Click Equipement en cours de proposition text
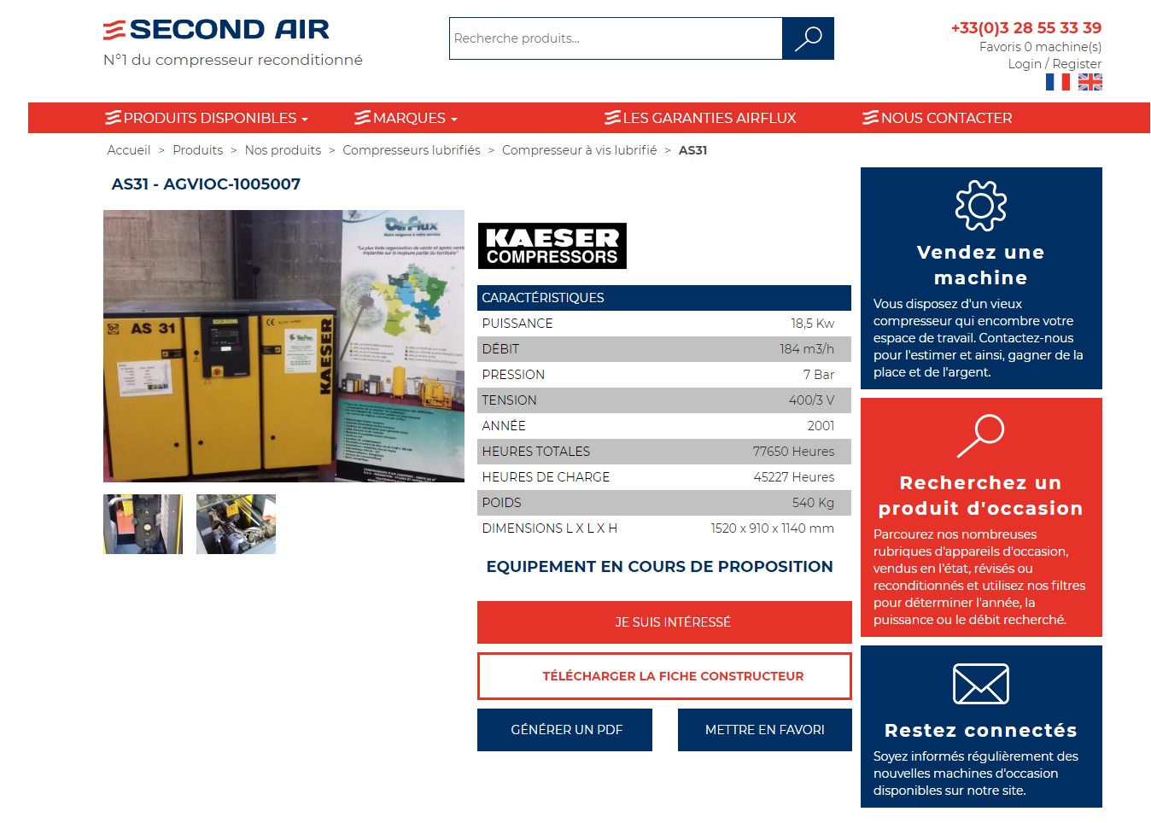 coord(659,567)
